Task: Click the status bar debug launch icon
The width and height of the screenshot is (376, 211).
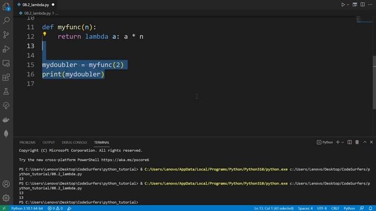Action: [x=69, y=209]
